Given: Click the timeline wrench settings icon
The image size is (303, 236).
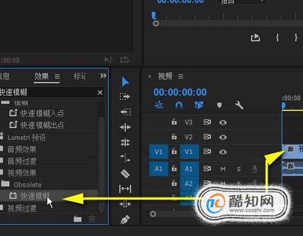Looking at the screenshot, I should 239,105.
